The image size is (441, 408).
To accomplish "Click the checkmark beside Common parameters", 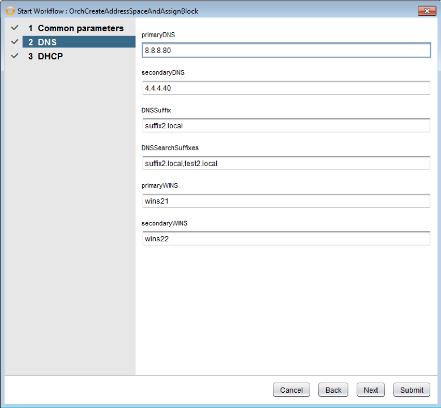I will pyautogui.click(x=15, y=28).
